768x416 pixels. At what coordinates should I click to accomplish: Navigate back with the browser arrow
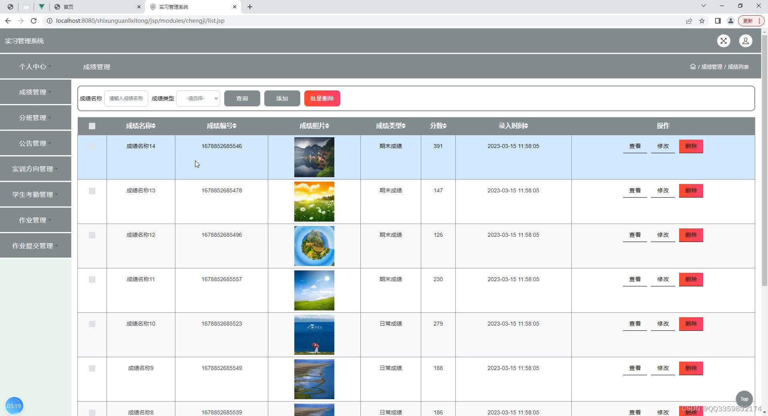tap(8, 21)
